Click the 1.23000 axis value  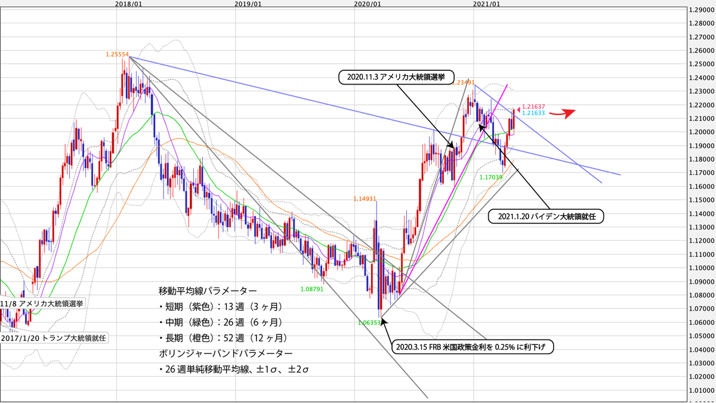pos(700,91)
